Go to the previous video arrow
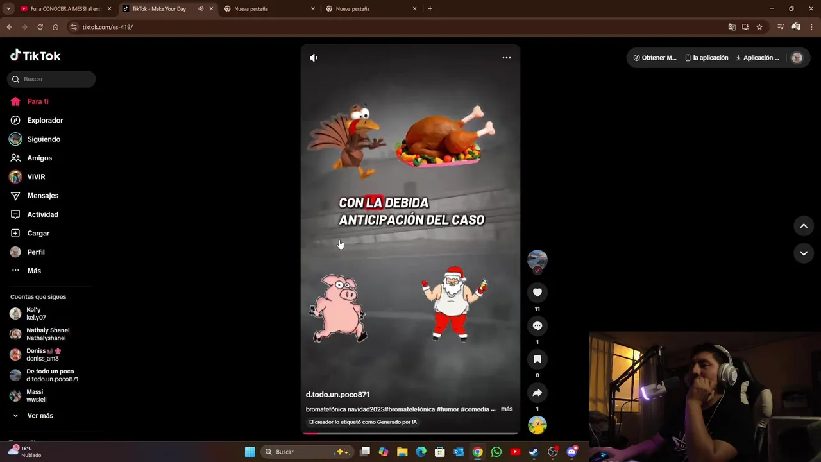The width and height of the screenshot is (821, 462). [804, 226]
